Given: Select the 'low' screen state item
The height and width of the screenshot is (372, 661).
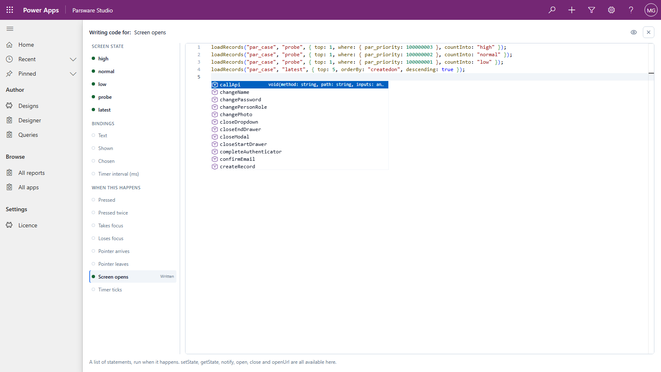Looking at the screenshot, I should (133, 84).
